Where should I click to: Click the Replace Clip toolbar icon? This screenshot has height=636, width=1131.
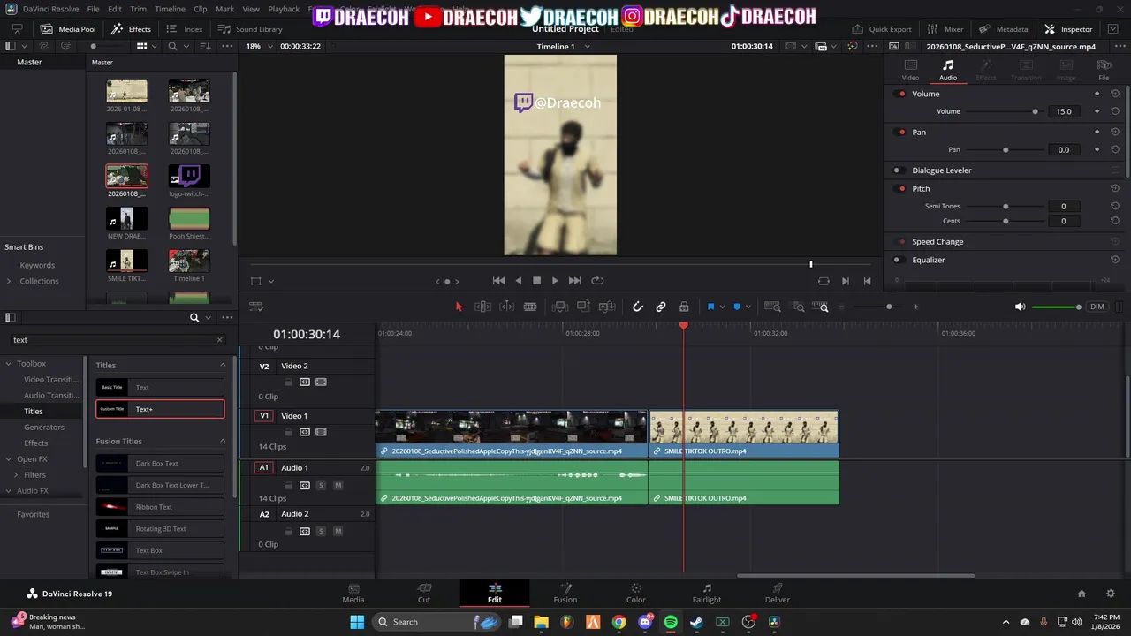(x=607, y=307)
